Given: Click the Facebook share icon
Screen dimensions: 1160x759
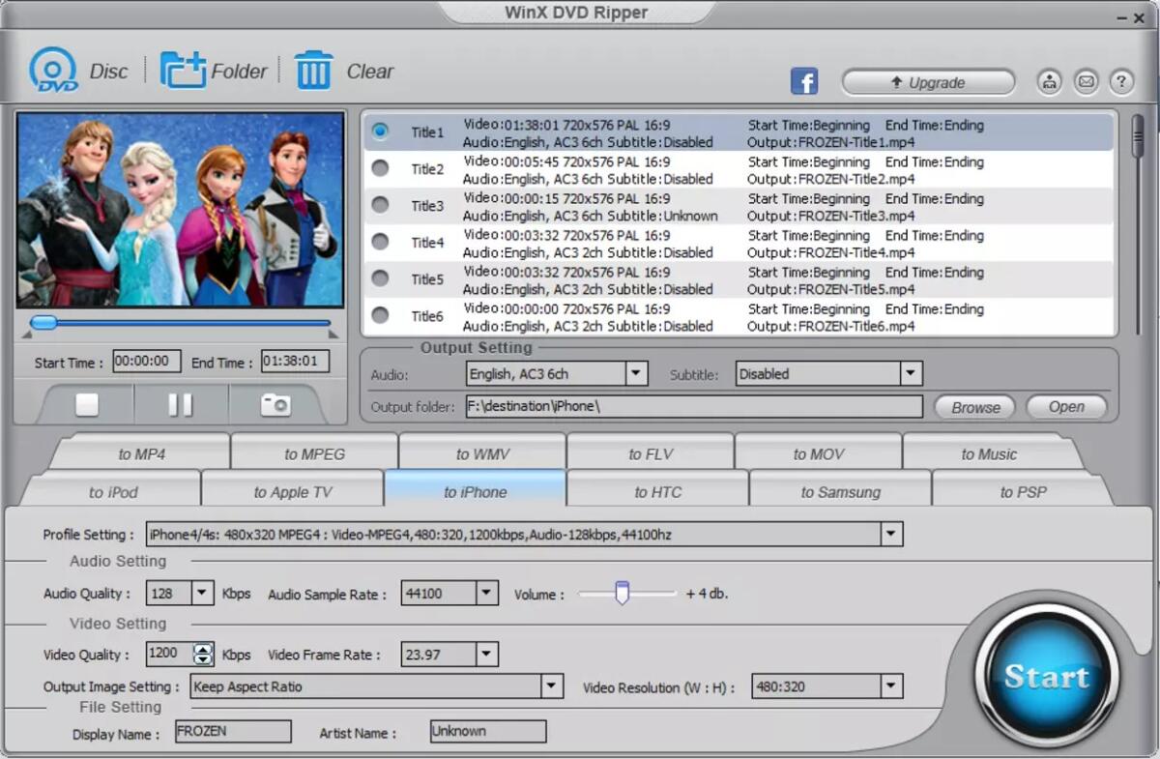Looking at the screenshot, I should click(x=803, y=81).
